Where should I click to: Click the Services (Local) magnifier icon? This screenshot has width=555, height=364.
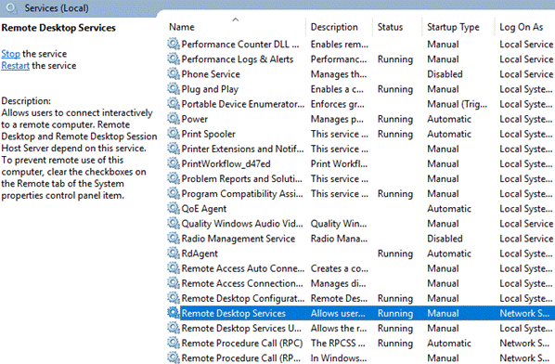[x=11, y=7]
